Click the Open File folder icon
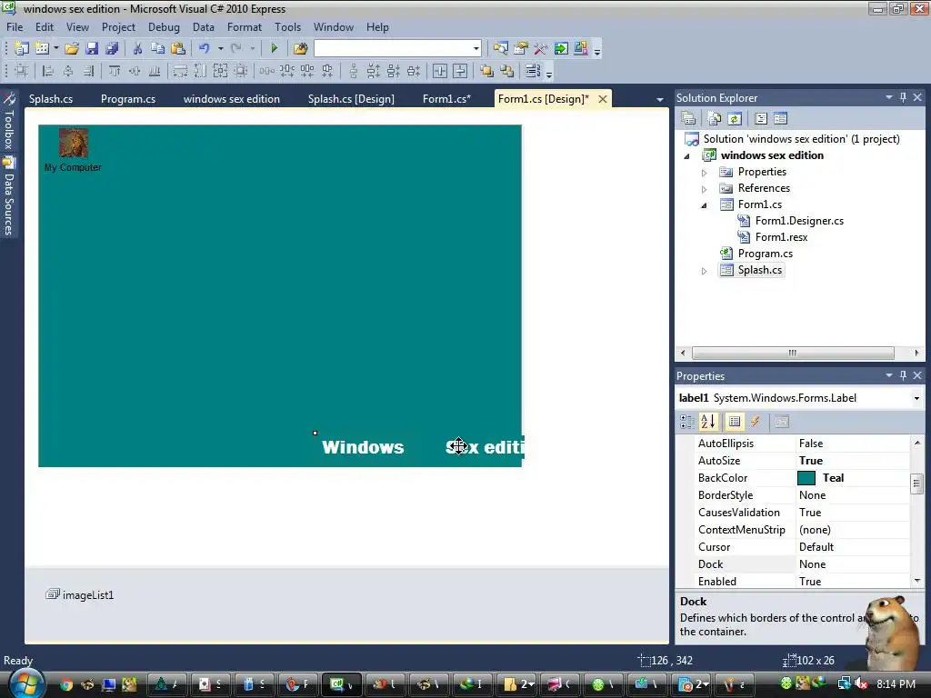The image size is (931, 698). coord(72,49)
